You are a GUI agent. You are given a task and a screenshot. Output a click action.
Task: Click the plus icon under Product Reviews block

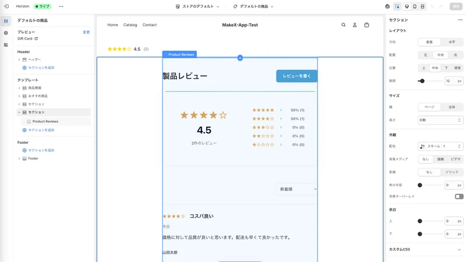[24, 130]
